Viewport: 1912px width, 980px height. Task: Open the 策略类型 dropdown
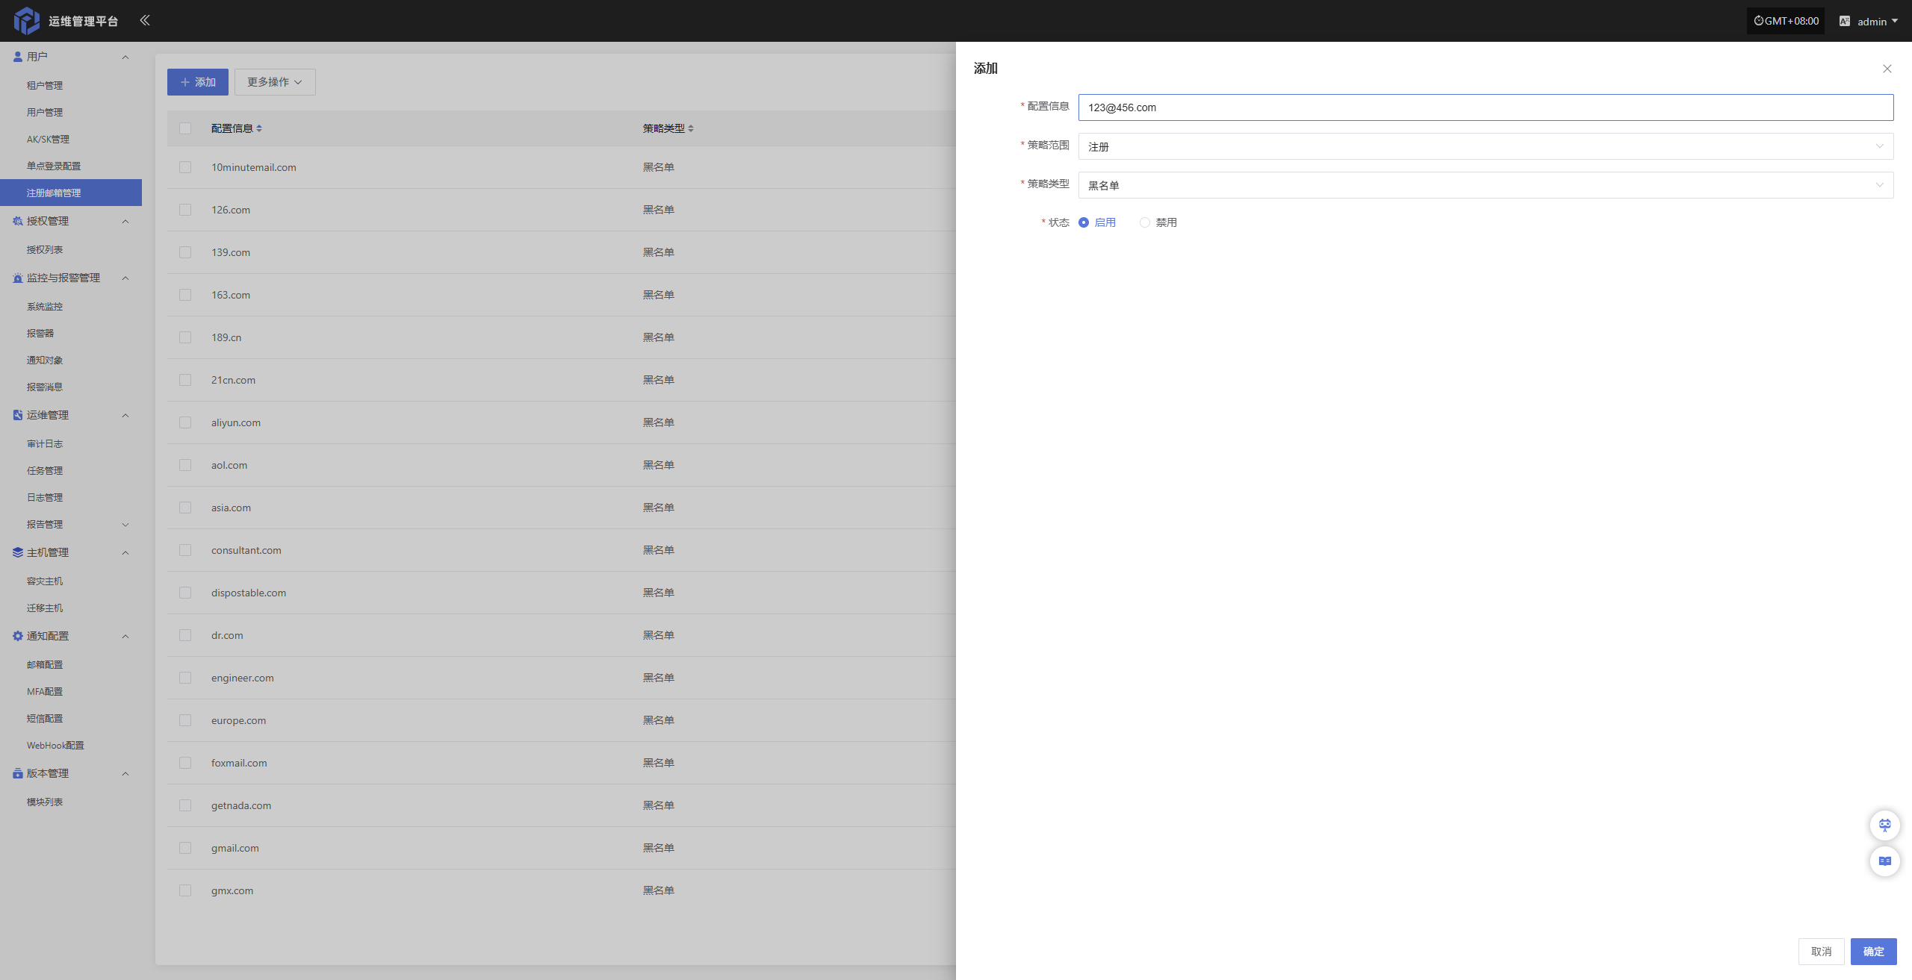(1485, 185)
